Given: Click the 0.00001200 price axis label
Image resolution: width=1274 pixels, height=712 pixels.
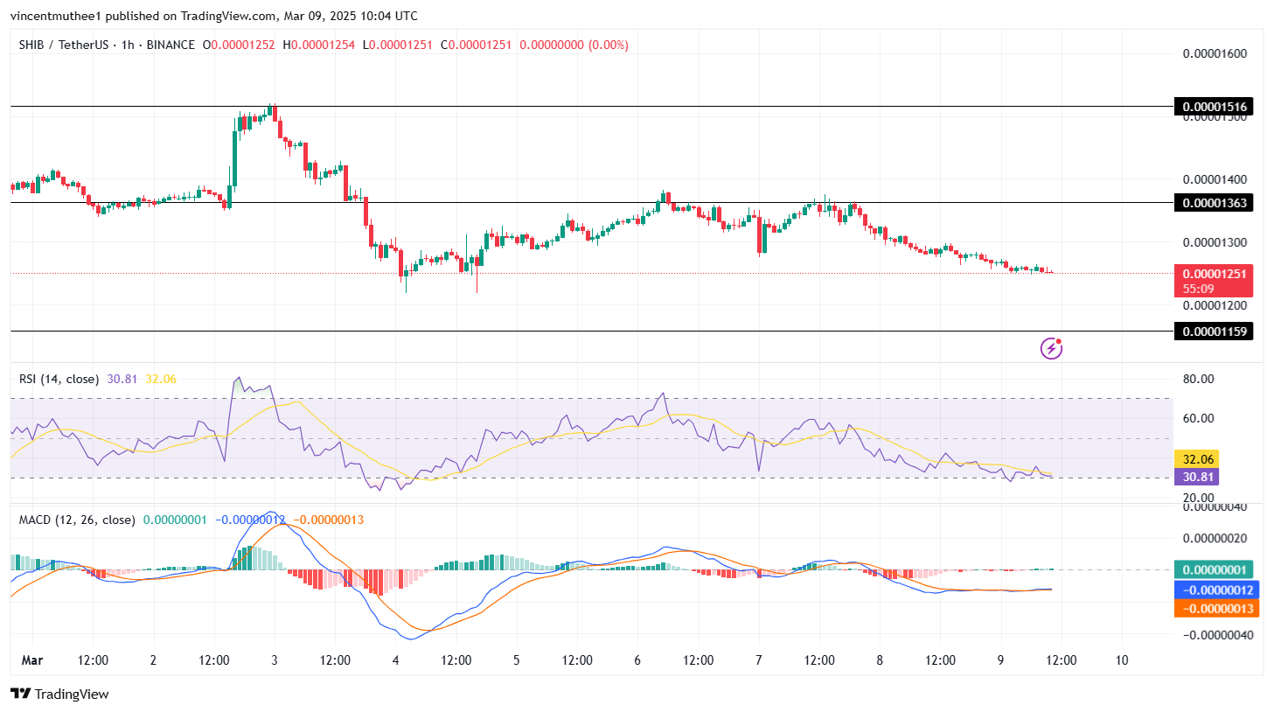Looking at the screenshot, I should [1215, 306].
